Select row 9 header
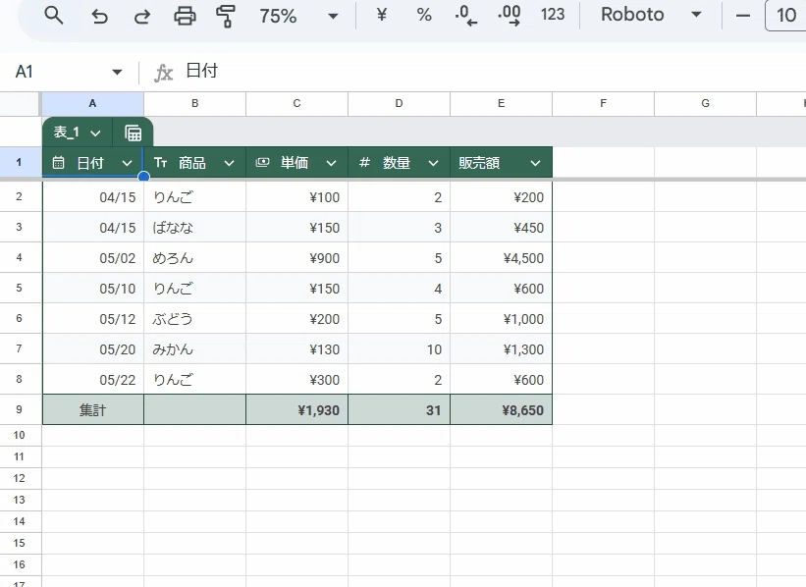This screenshot has width=806, height=587. click(20, 409)
